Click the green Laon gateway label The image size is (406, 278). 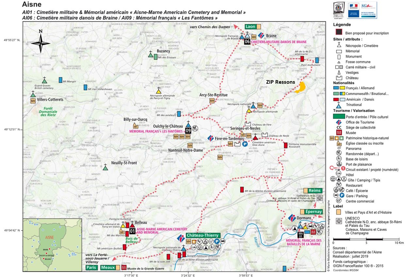click(250, 27)
